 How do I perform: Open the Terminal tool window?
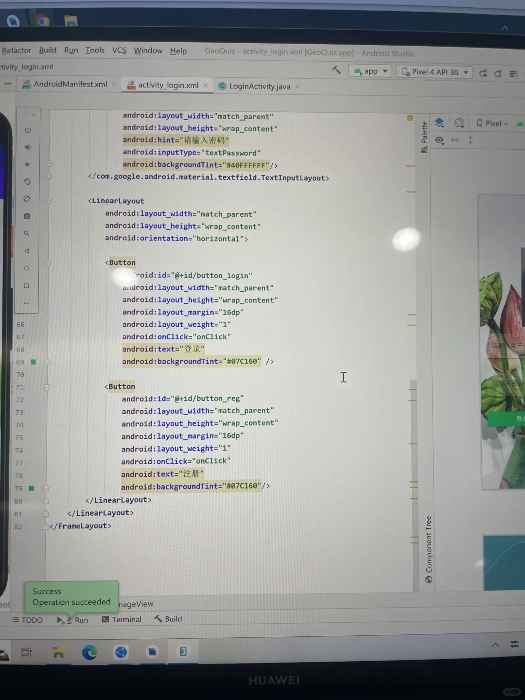pos(122,619)
